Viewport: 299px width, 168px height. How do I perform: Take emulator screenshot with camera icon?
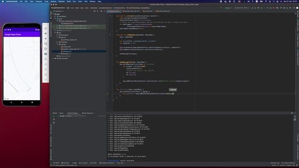46,54
